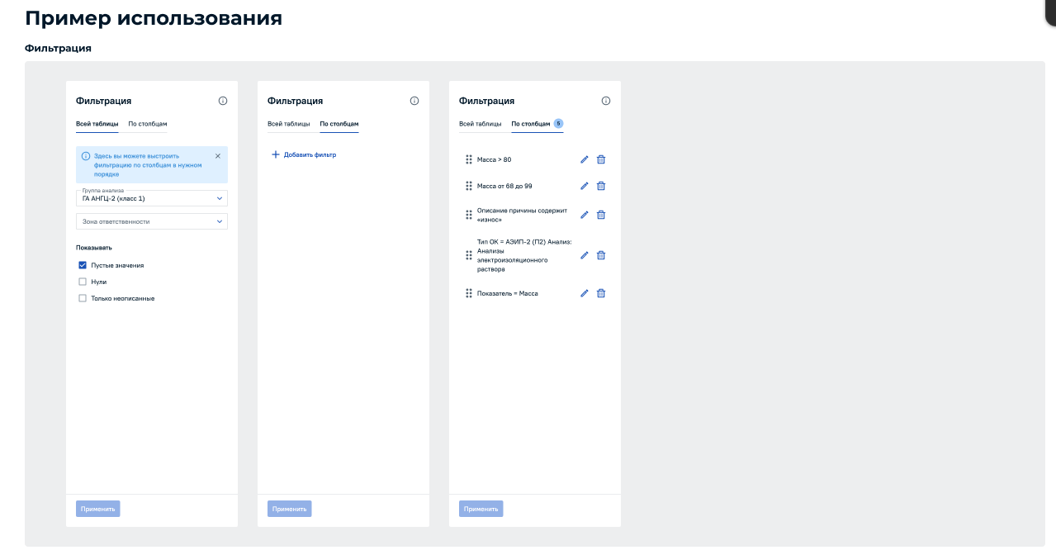Uncheck the «Пустые значения» checkbox
This screenshot has height=550, width=1056.
click(83, 264)
